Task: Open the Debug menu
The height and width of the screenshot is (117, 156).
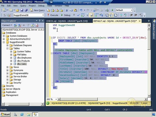Action: (41, 6)
